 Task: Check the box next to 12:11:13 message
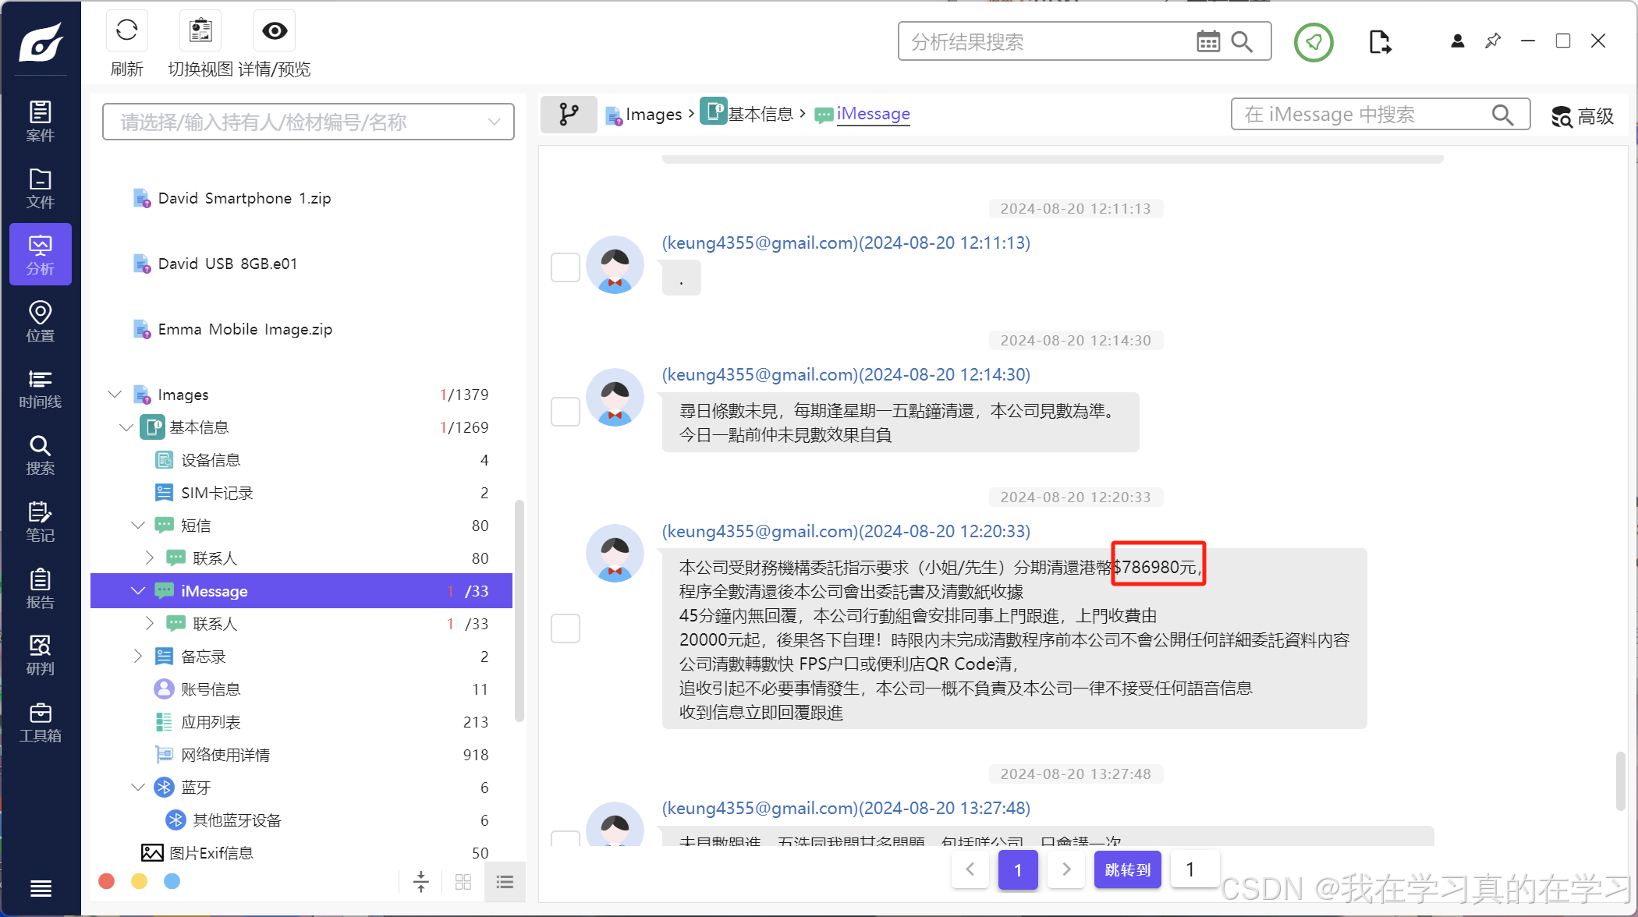coord(565,267)
